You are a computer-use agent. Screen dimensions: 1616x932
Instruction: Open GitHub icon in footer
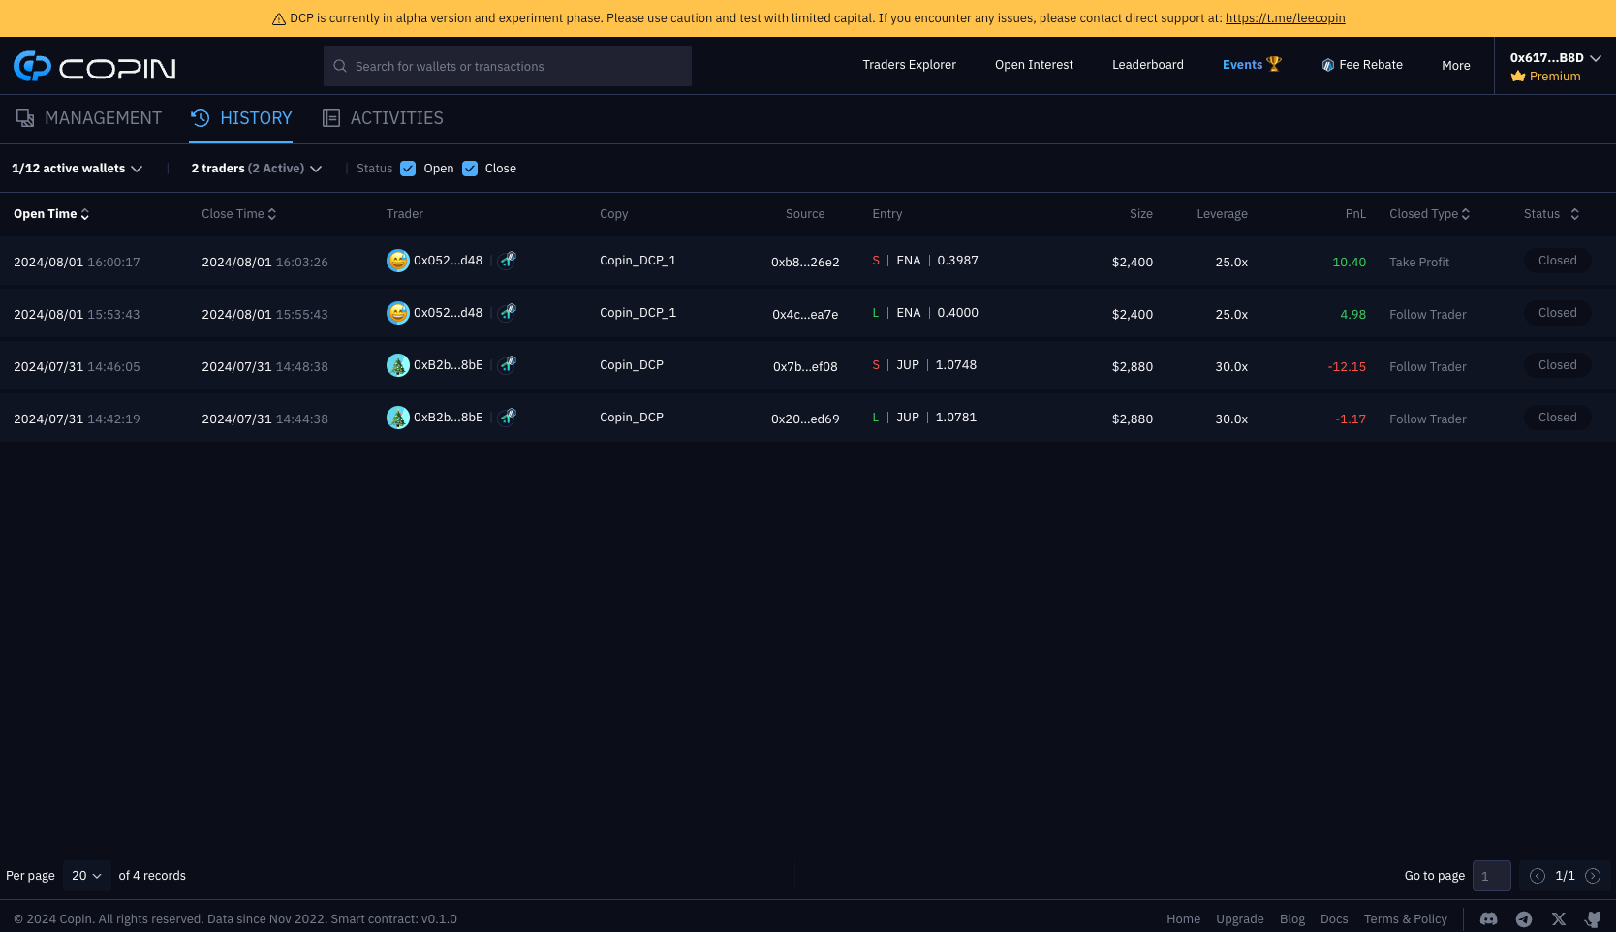[1593, 918]
